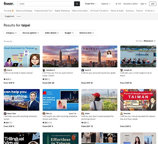Image resolution: width=158 pixels, height=144 pixels.
Task: Select Digital Marketing category
Action: tap(62, 11)
